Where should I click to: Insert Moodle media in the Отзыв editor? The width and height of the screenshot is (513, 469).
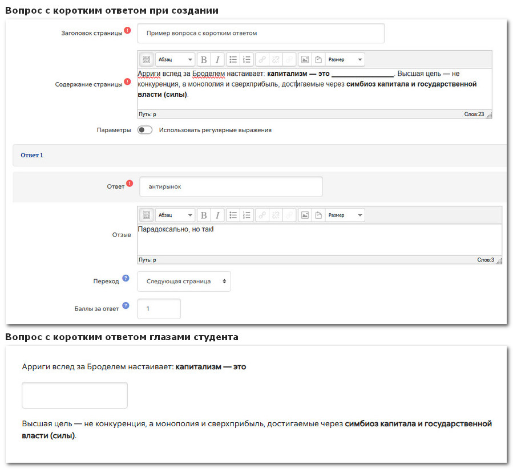click(318, 215)
